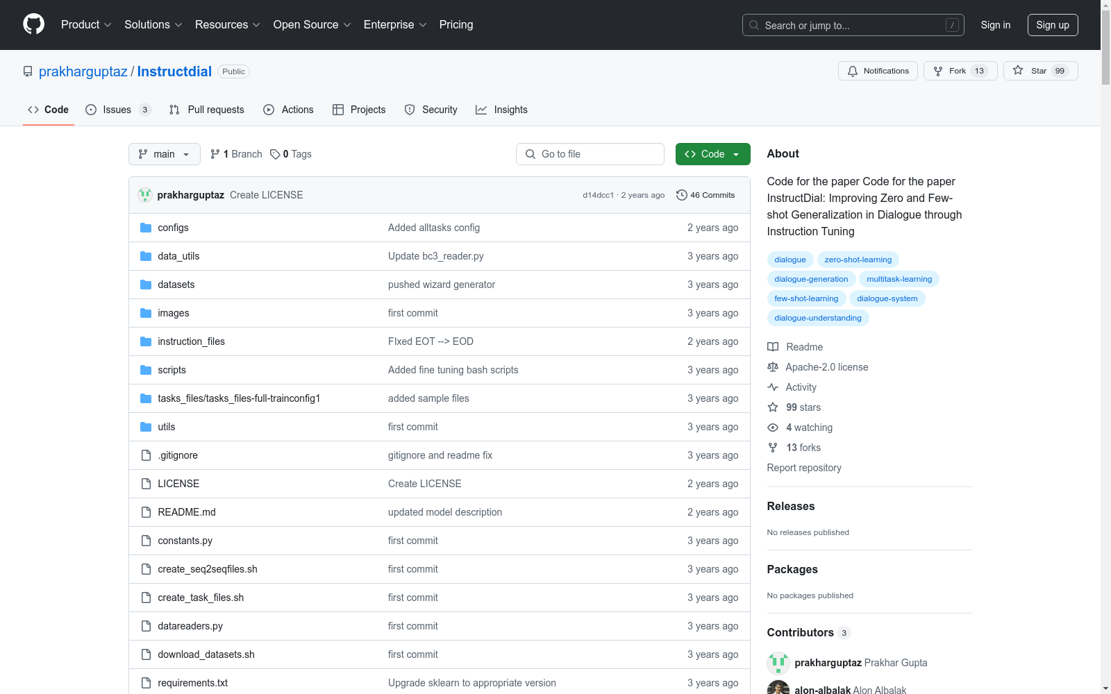Image resolution: width=1111 pixels, height=694 pixels.
Task: Open the Contributors heading link
Action: pyautogui.click(x=808, y=632)
